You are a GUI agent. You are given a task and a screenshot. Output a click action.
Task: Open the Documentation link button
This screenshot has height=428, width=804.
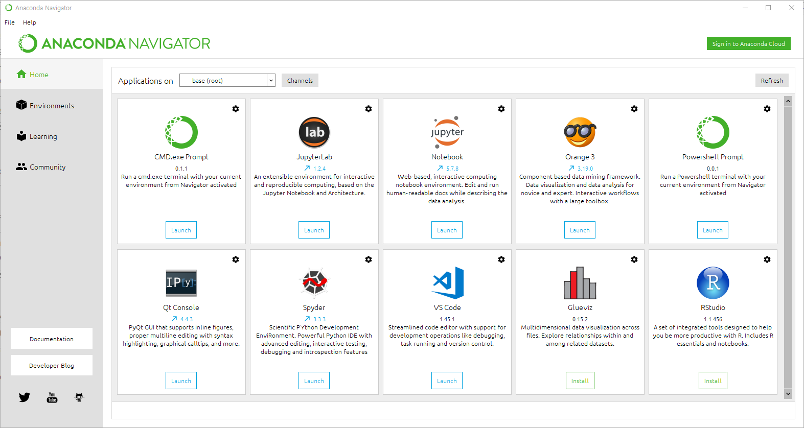point(52,339)
